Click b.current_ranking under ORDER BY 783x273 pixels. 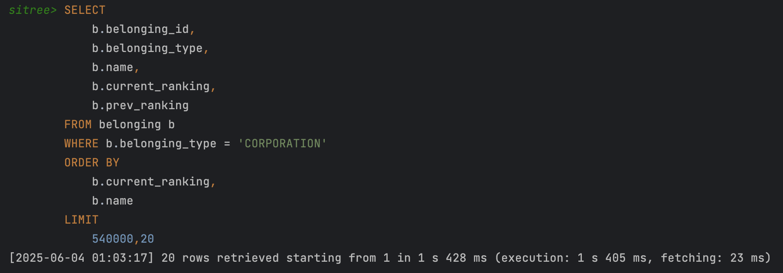[151, 182]
